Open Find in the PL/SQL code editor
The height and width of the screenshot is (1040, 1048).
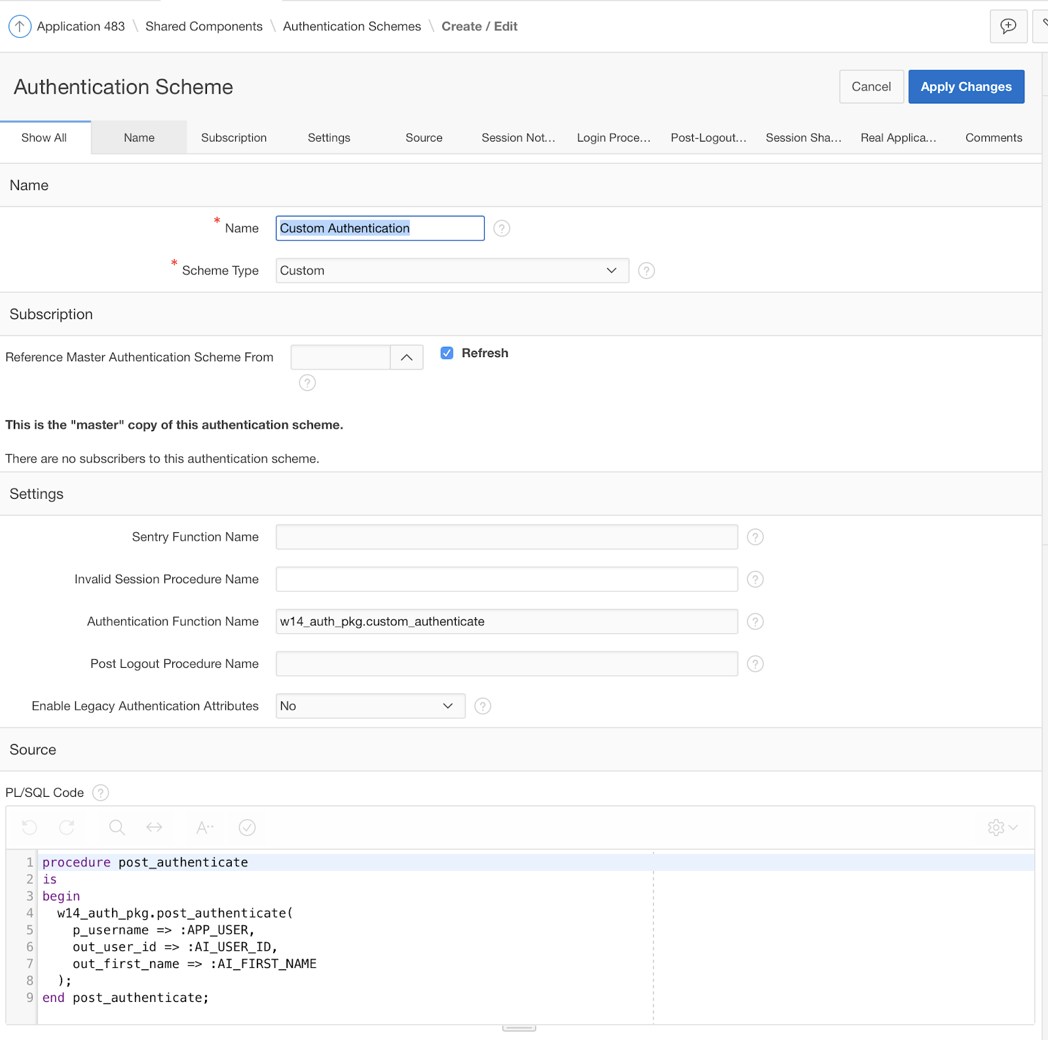117,828
